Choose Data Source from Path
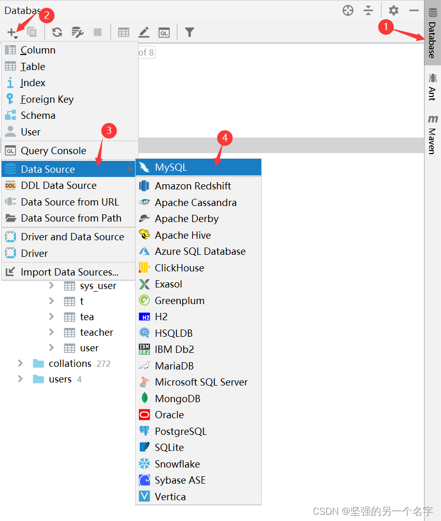Image resolution: width=441 pixels, height=521 pixels. [69, 218]
